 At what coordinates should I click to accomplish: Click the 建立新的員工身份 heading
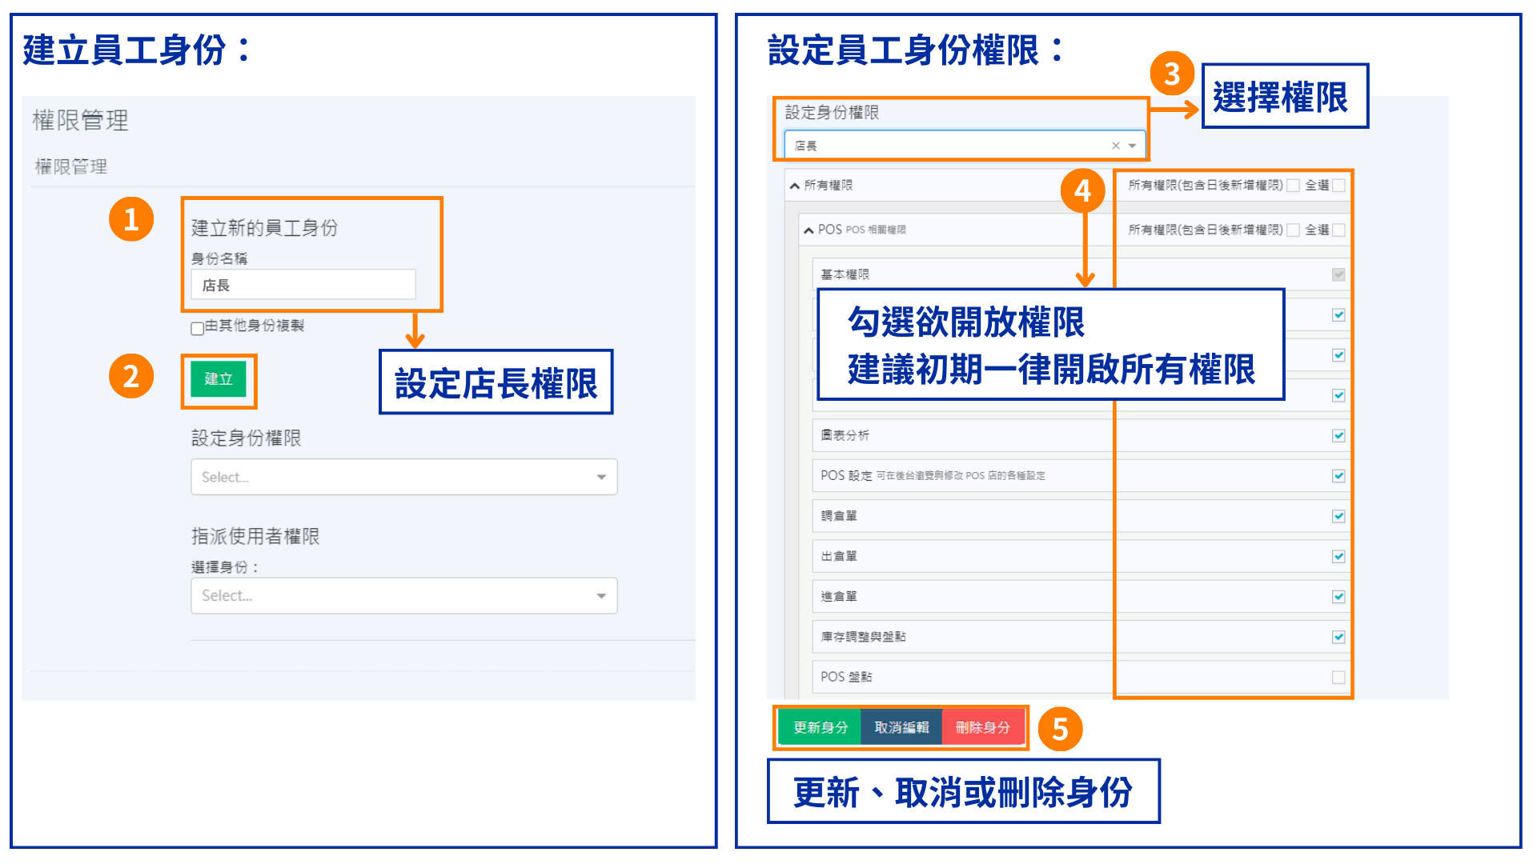pyautogui.click(x=264, y=228)
